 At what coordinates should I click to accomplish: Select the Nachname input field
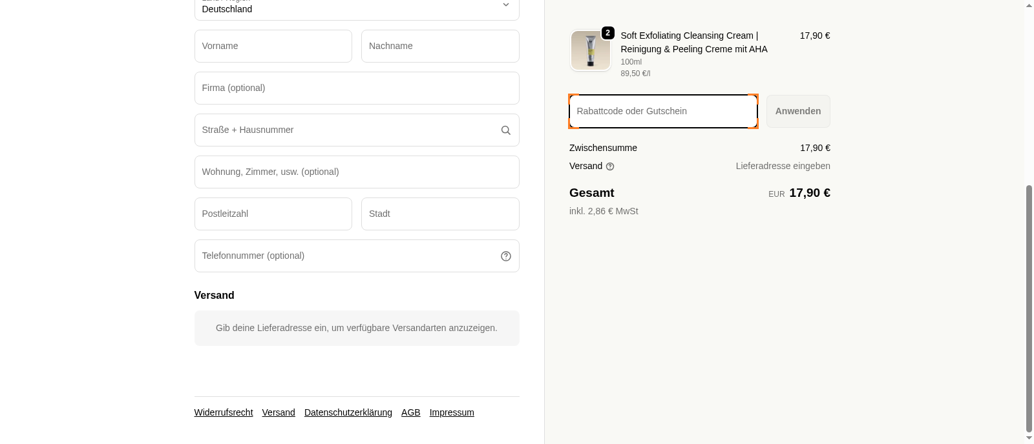(x=439, y=46)
